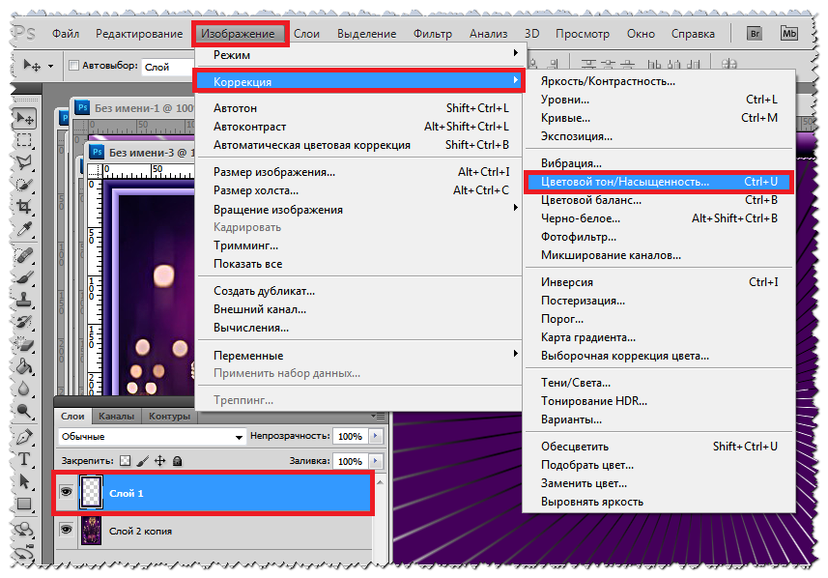Open the Layers panel options menu icon

pos(378,417)
